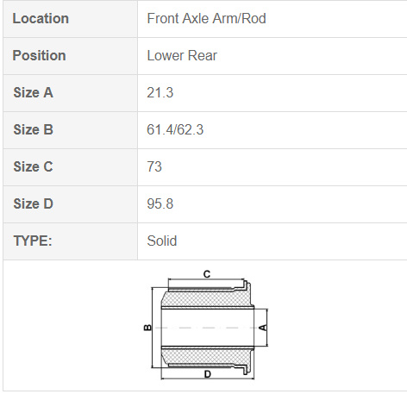
Task: Select the Size A label
Action: coord(33,93)
